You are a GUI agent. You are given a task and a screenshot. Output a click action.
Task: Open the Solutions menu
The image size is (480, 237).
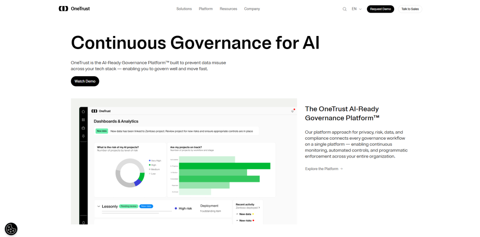pos(184,9)
